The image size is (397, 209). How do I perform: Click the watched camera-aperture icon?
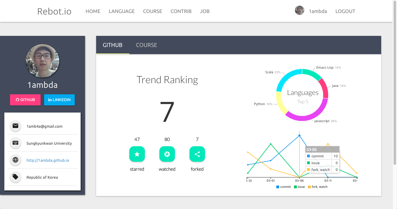pyautogui.click(x=167, y=154)
